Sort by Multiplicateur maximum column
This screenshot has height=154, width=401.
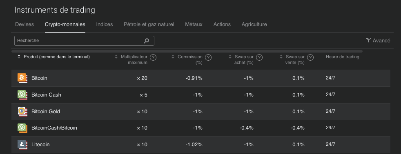(x=116, y=57)
